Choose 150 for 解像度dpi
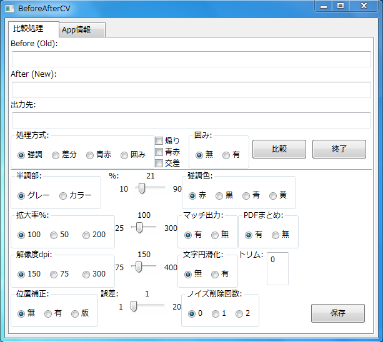 (x=29, y=274)
